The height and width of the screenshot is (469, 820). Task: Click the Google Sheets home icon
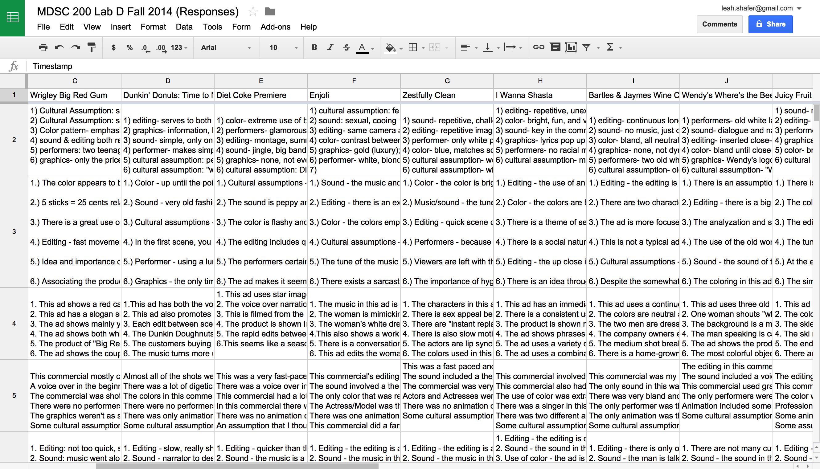click(x=12, y=18)
